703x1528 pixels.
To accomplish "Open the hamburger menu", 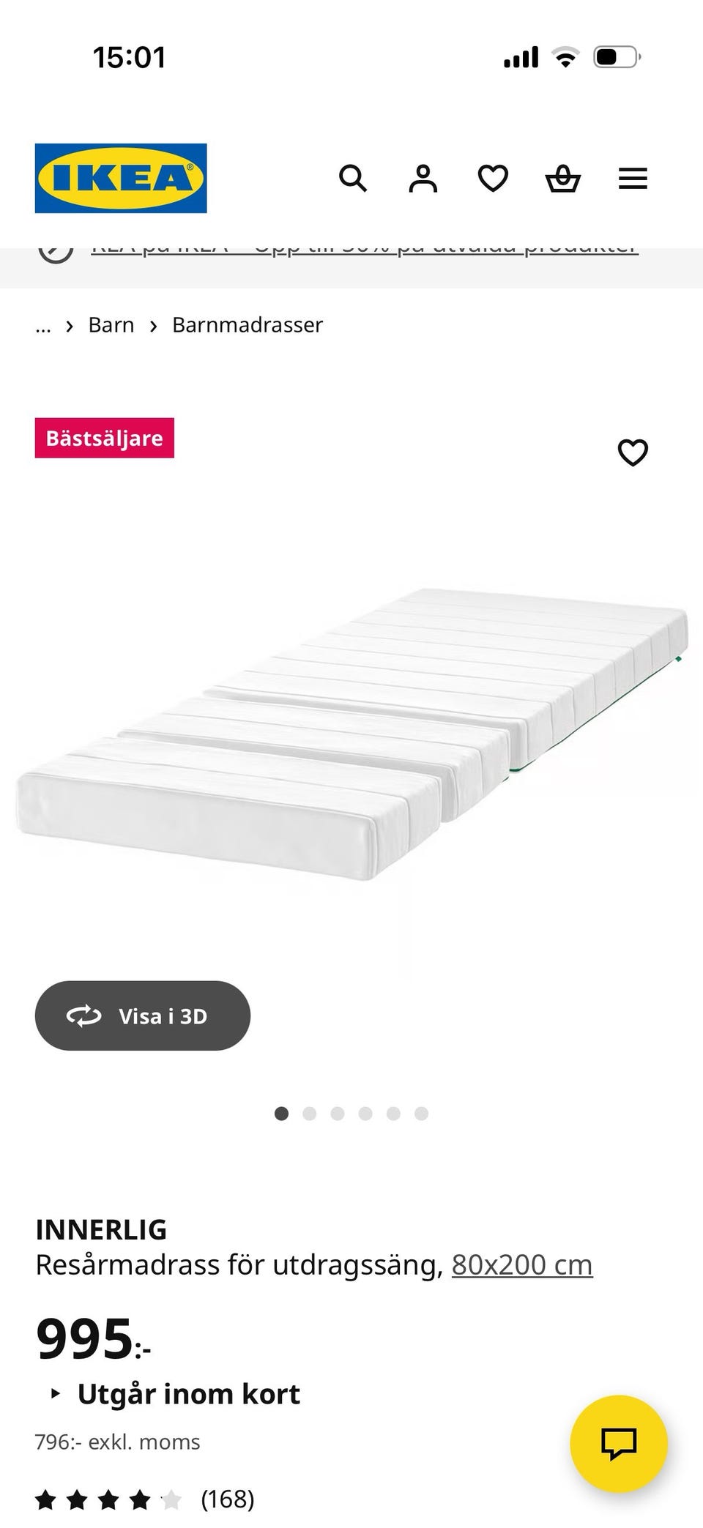I will 633,179.
